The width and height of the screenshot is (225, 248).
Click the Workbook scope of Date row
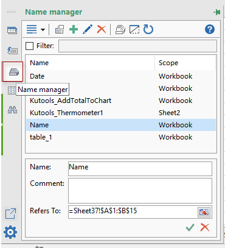[x=176, y=76]
